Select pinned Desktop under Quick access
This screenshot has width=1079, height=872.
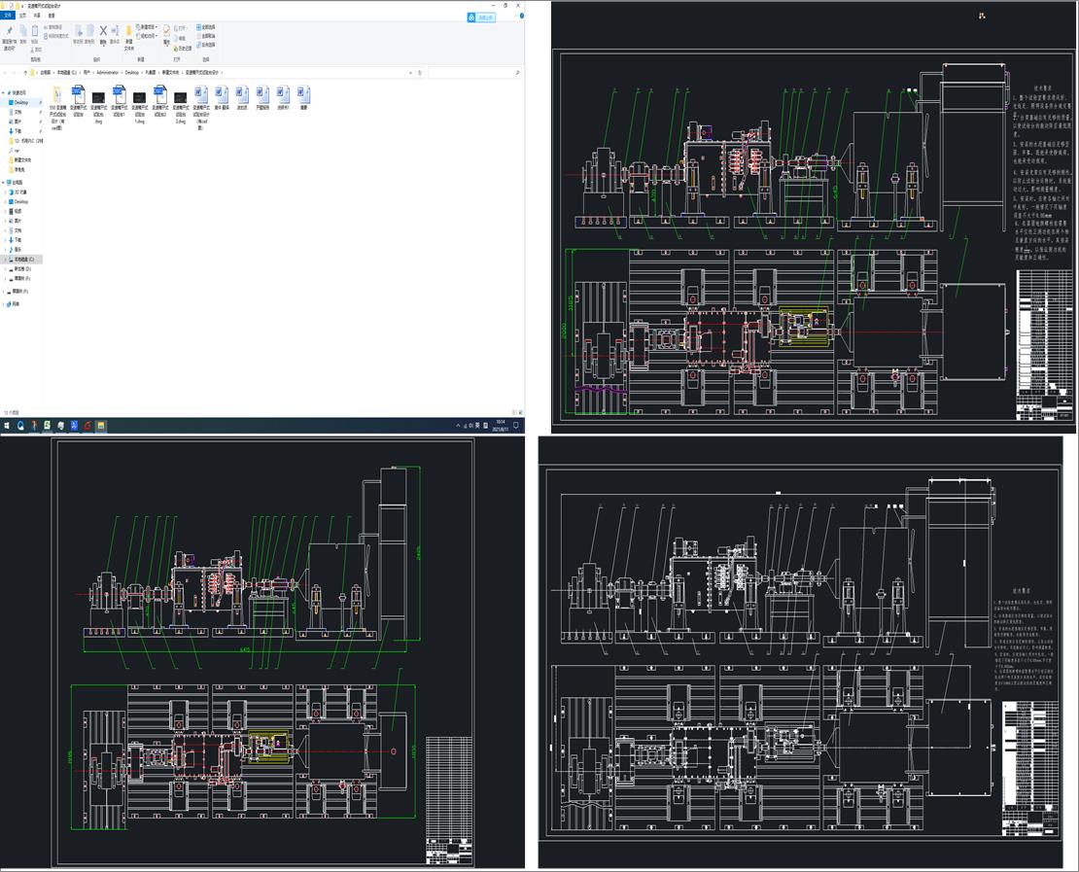click(19, 102)
